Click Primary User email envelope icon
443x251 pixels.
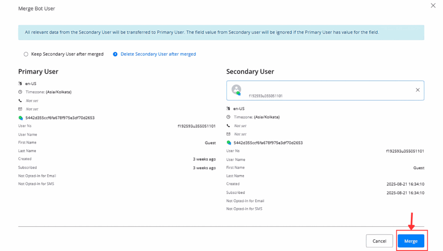[20, 109]
